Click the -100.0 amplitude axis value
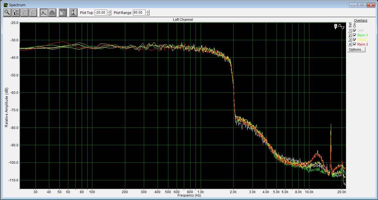Viewport: 378px width, 200px height. click(13, 163)
